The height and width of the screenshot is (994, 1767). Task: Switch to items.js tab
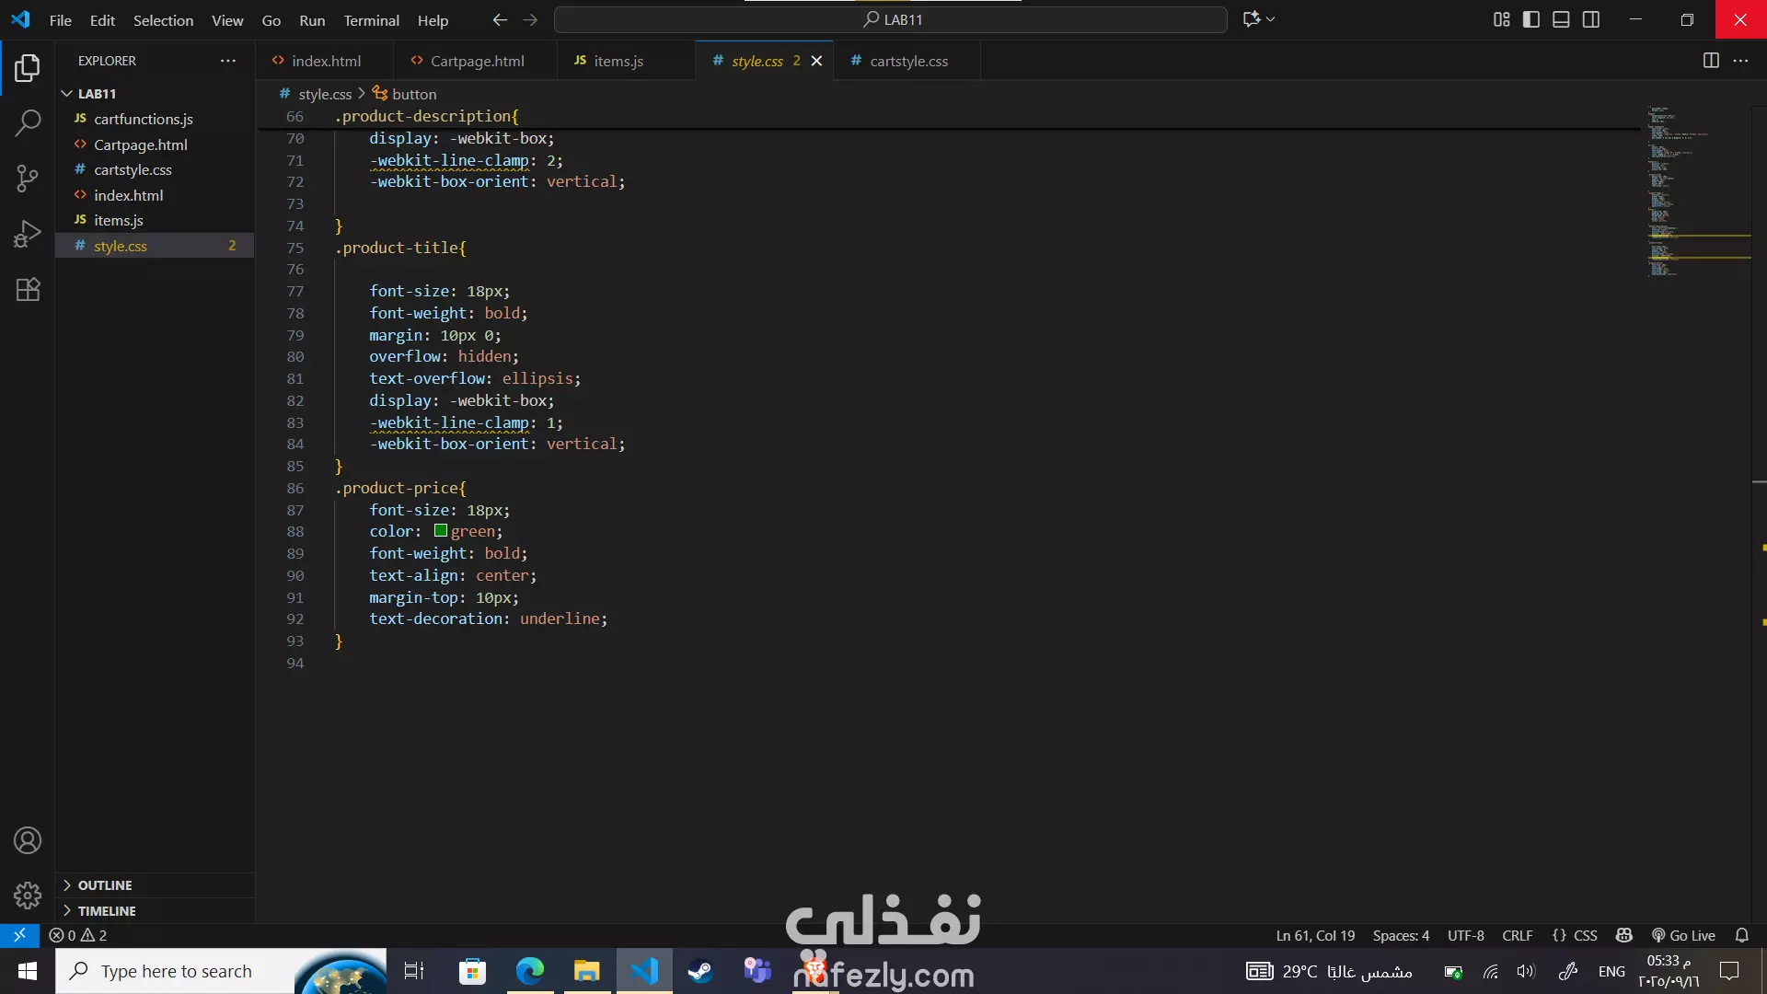point(626,61)
